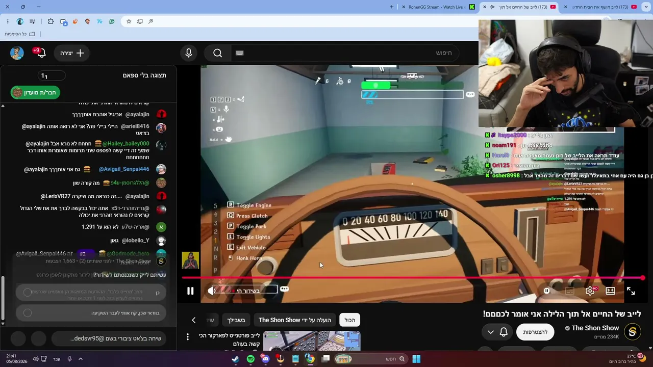Click the 'חבר/ת מועדון' member badge button
Viewport: 653px width, 367px height.
36,92
